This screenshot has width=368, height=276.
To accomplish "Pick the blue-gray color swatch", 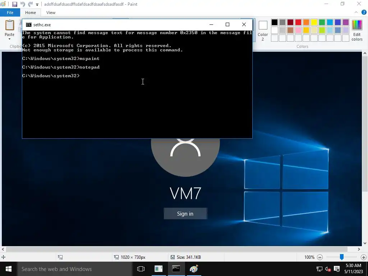I will (x=338, y=30).
